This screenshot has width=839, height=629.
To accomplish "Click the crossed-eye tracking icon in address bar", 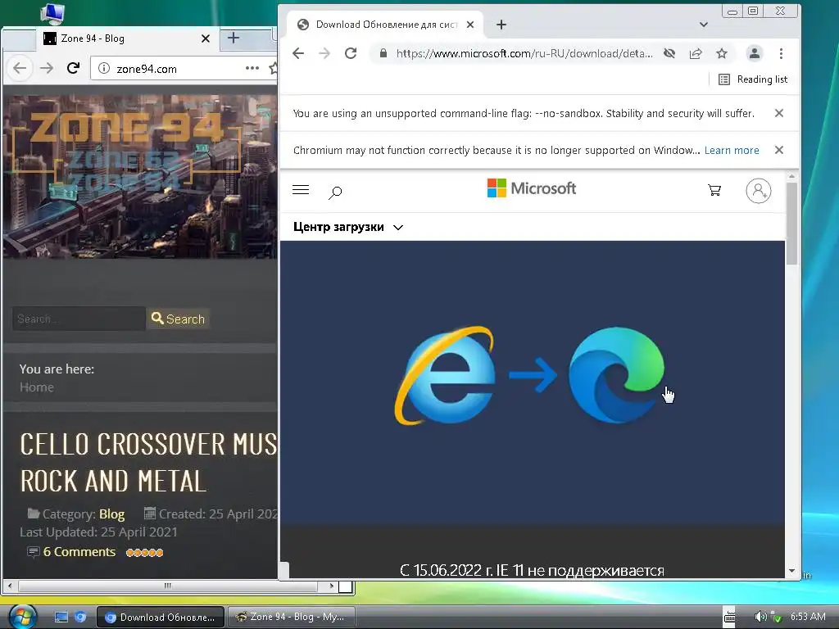I will click(x=669, y=53).
